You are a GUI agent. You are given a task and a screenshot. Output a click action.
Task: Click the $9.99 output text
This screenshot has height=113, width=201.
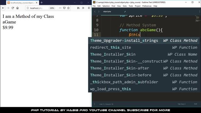8,28
